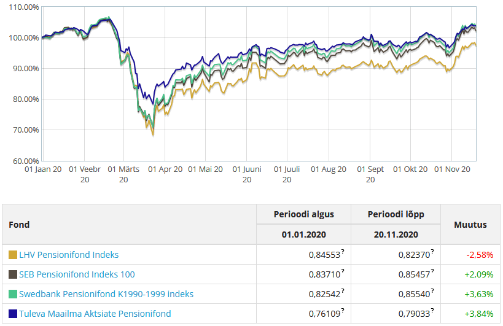Click the 110.00% y-axis label
Image resolution: width=503 pixels, height=326 pixels.
tap(24, 7)
